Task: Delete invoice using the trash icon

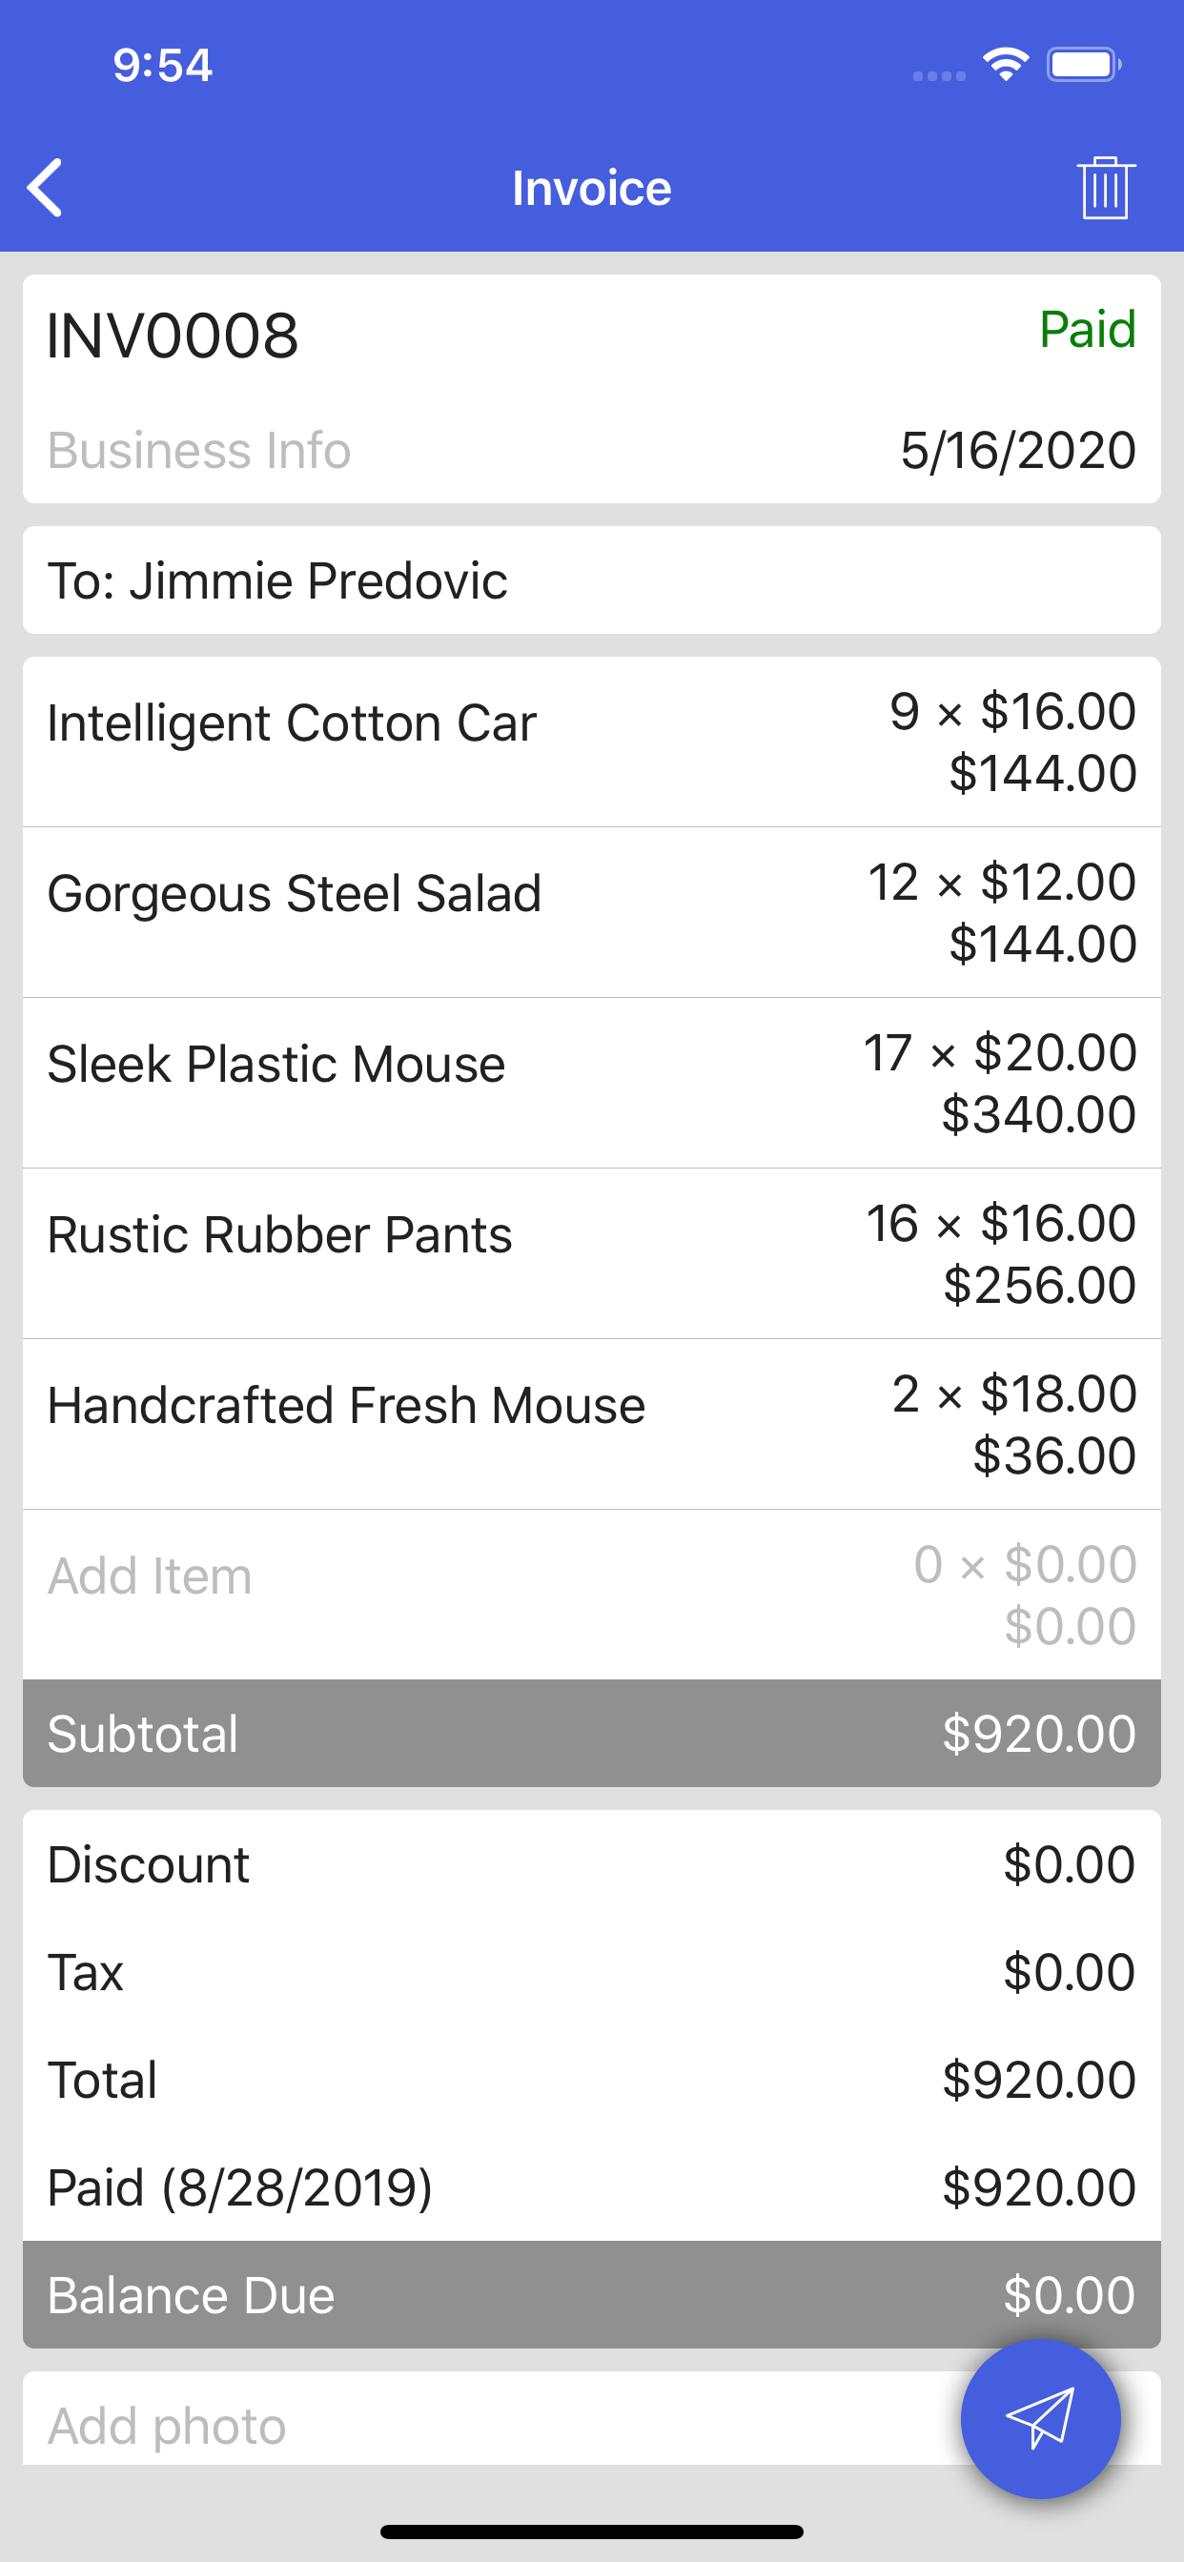Action: coord(1105,187)
